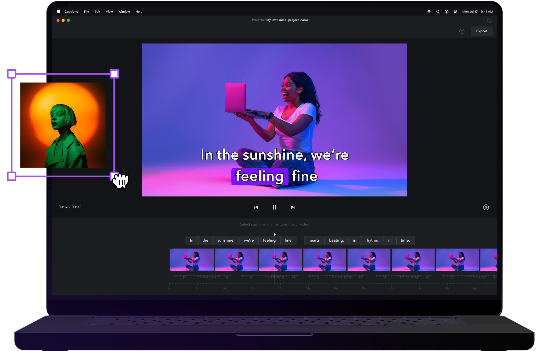The width and height of the screenshot is (548, 351).
Task: Open the Captions app menu
Action: [x=71, y=12]
